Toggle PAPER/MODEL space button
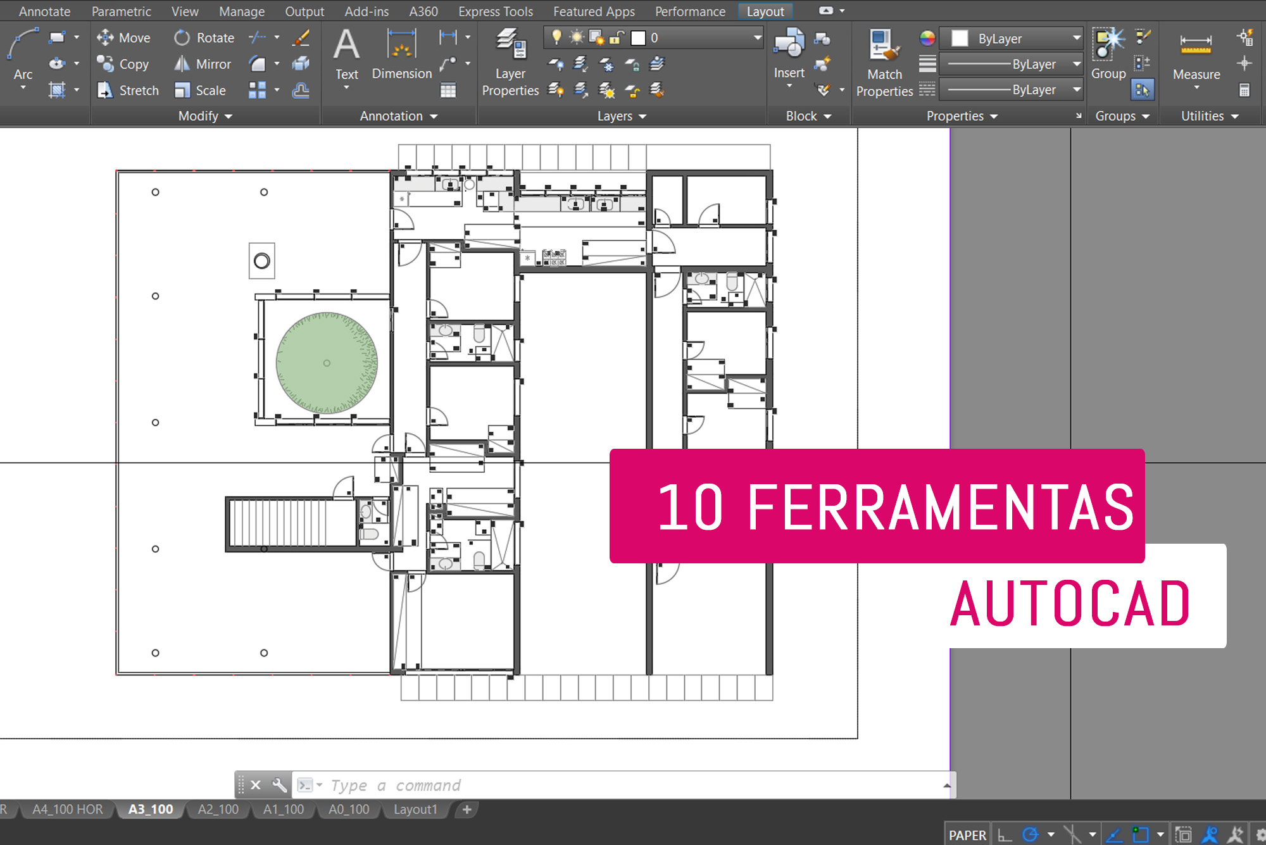 tap(967, 835)
